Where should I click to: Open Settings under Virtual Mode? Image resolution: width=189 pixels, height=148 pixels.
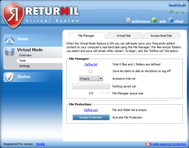pyautogui.click(x=24, y=66)
